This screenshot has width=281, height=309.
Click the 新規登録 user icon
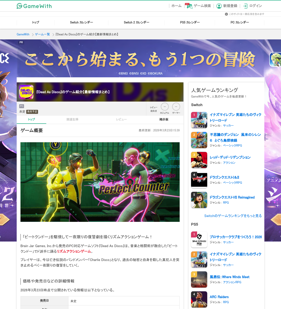tap(219, 6)
